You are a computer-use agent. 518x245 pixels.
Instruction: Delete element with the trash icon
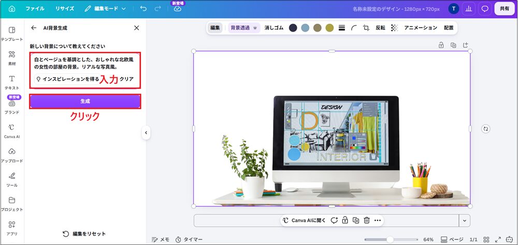367,220
